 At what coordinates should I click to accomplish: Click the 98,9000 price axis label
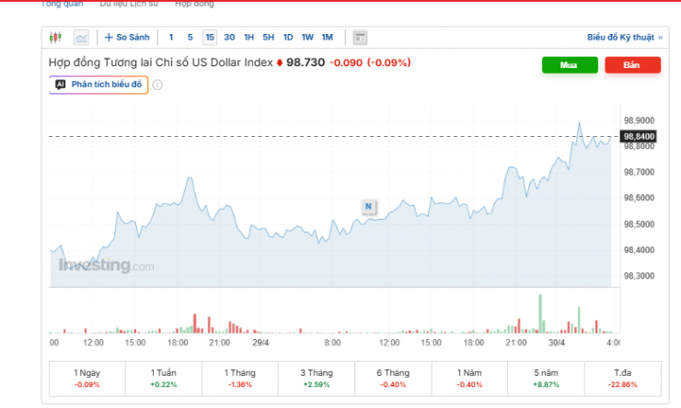[x=639, y=120]
